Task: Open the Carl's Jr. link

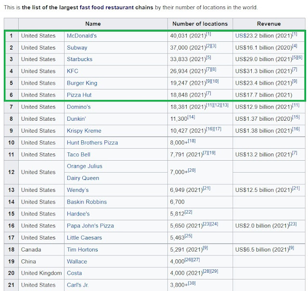Action: pos(77,285)
